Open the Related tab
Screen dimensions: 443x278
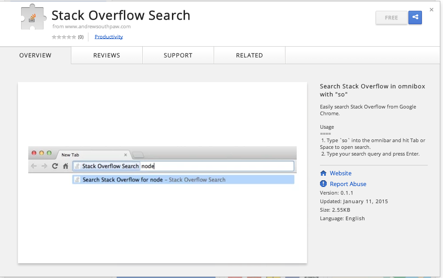tap(250, 55)
